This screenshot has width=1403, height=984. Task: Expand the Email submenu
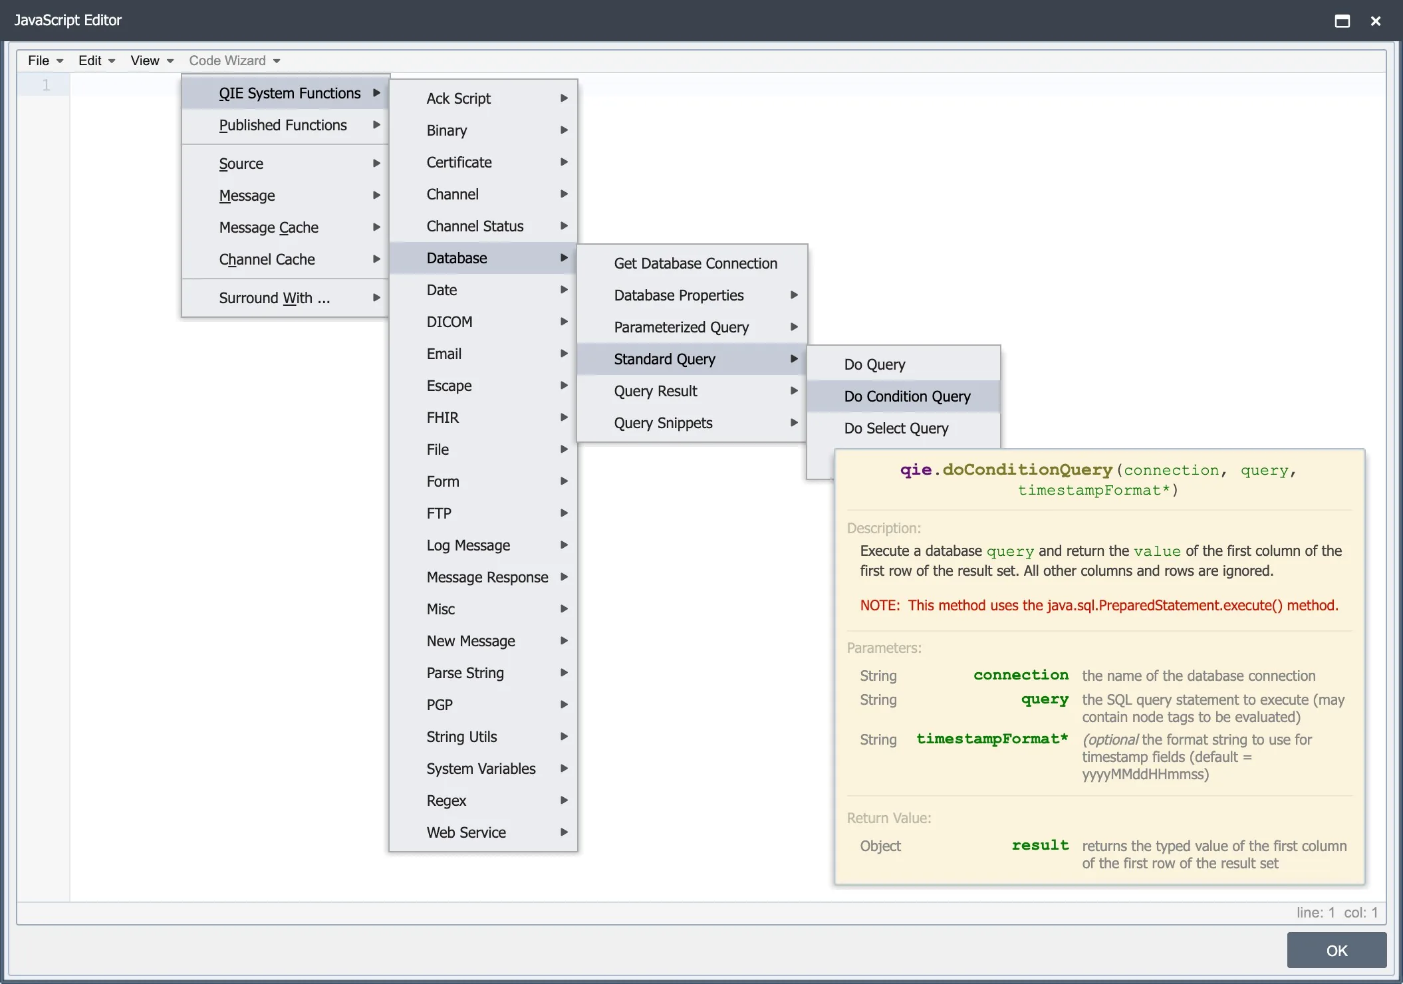pos(483,354)
